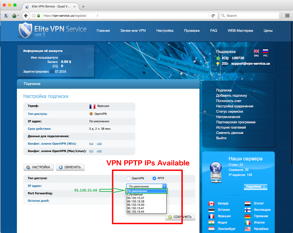This screenshot has width=293, height=233.
Task: Open a new browser tab with plus
Action: click(x=83, y=7)
